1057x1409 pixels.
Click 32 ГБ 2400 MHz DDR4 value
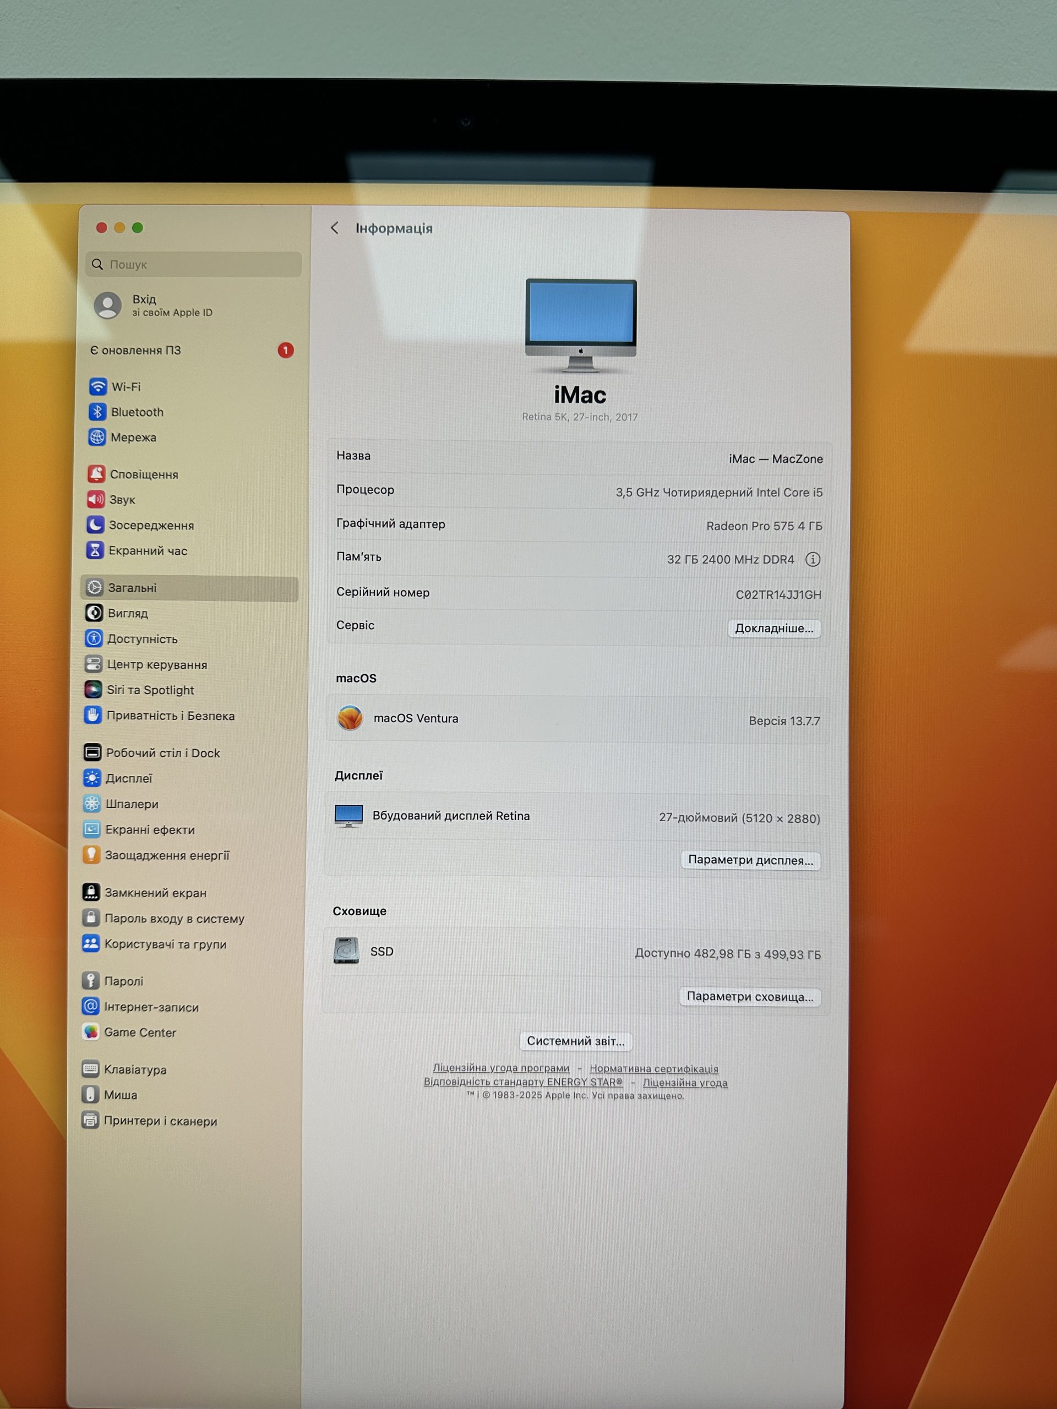[730, 559]
